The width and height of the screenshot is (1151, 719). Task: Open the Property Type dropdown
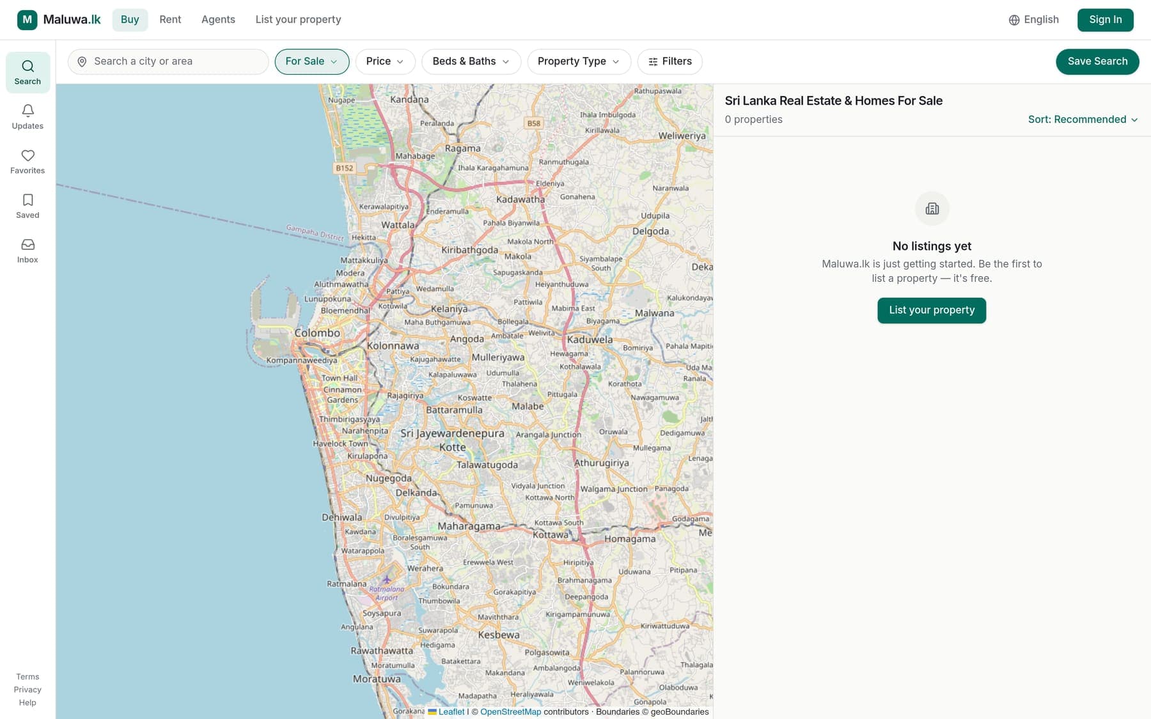[579, 61]
